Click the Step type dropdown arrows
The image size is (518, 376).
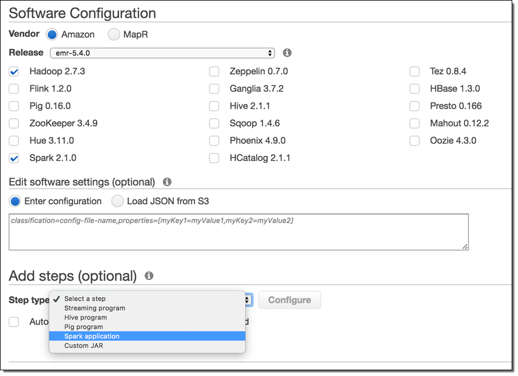click(247, 300)
